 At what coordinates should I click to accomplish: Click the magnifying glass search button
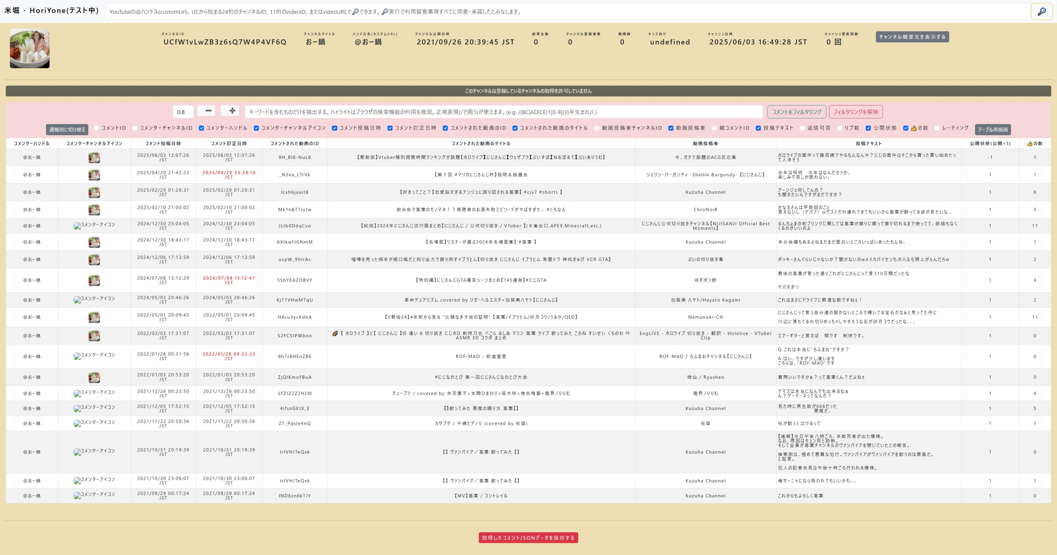1041,11
